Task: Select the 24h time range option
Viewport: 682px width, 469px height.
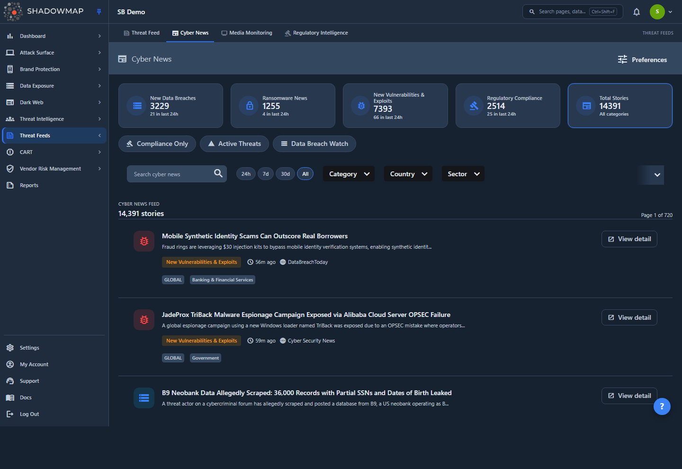Action: 246,174
